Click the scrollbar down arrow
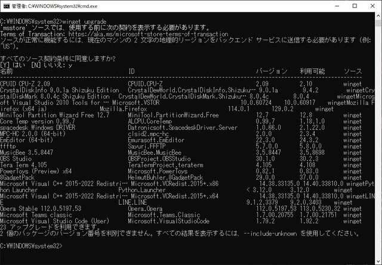Image resolution: width=382 pixels, height=265 pixels. click(x=377, y=260)
